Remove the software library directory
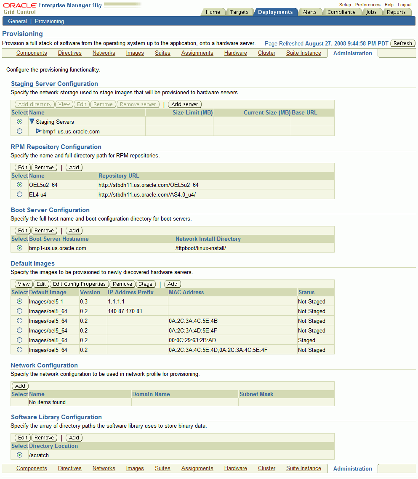 [44, 438]
